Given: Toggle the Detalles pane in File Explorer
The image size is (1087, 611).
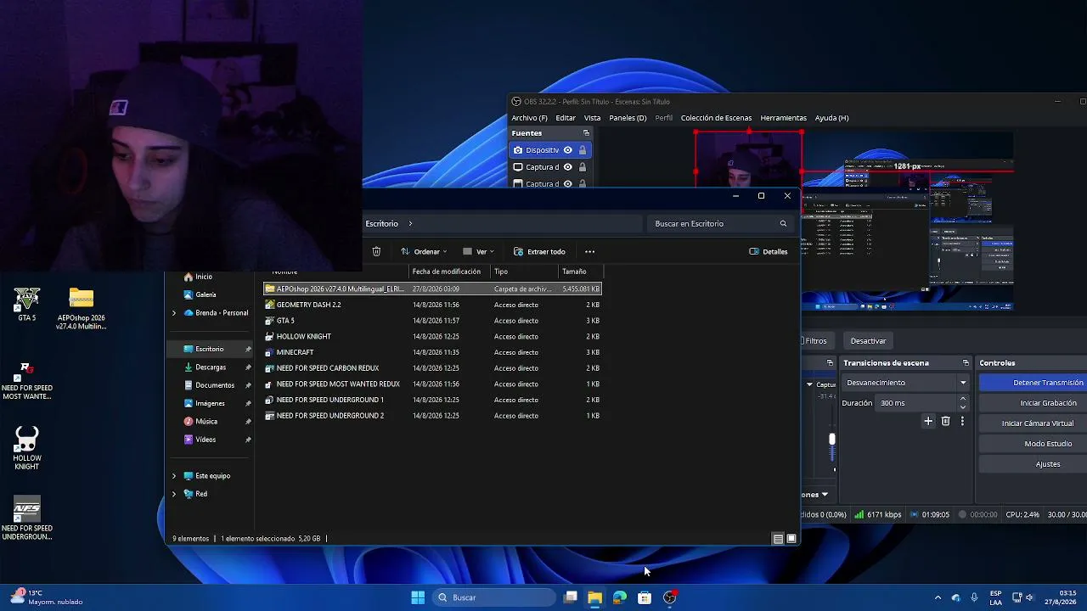Looking at the screenshot, I should click(x=769, y=252).
